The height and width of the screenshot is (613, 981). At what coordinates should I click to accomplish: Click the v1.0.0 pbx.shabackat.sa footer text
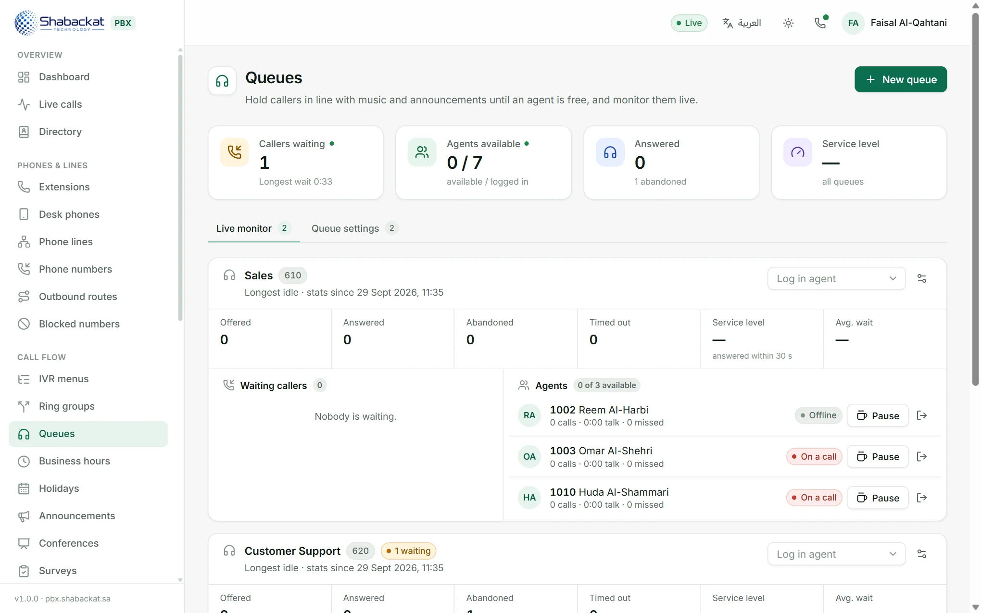click(x=63, y=599)
